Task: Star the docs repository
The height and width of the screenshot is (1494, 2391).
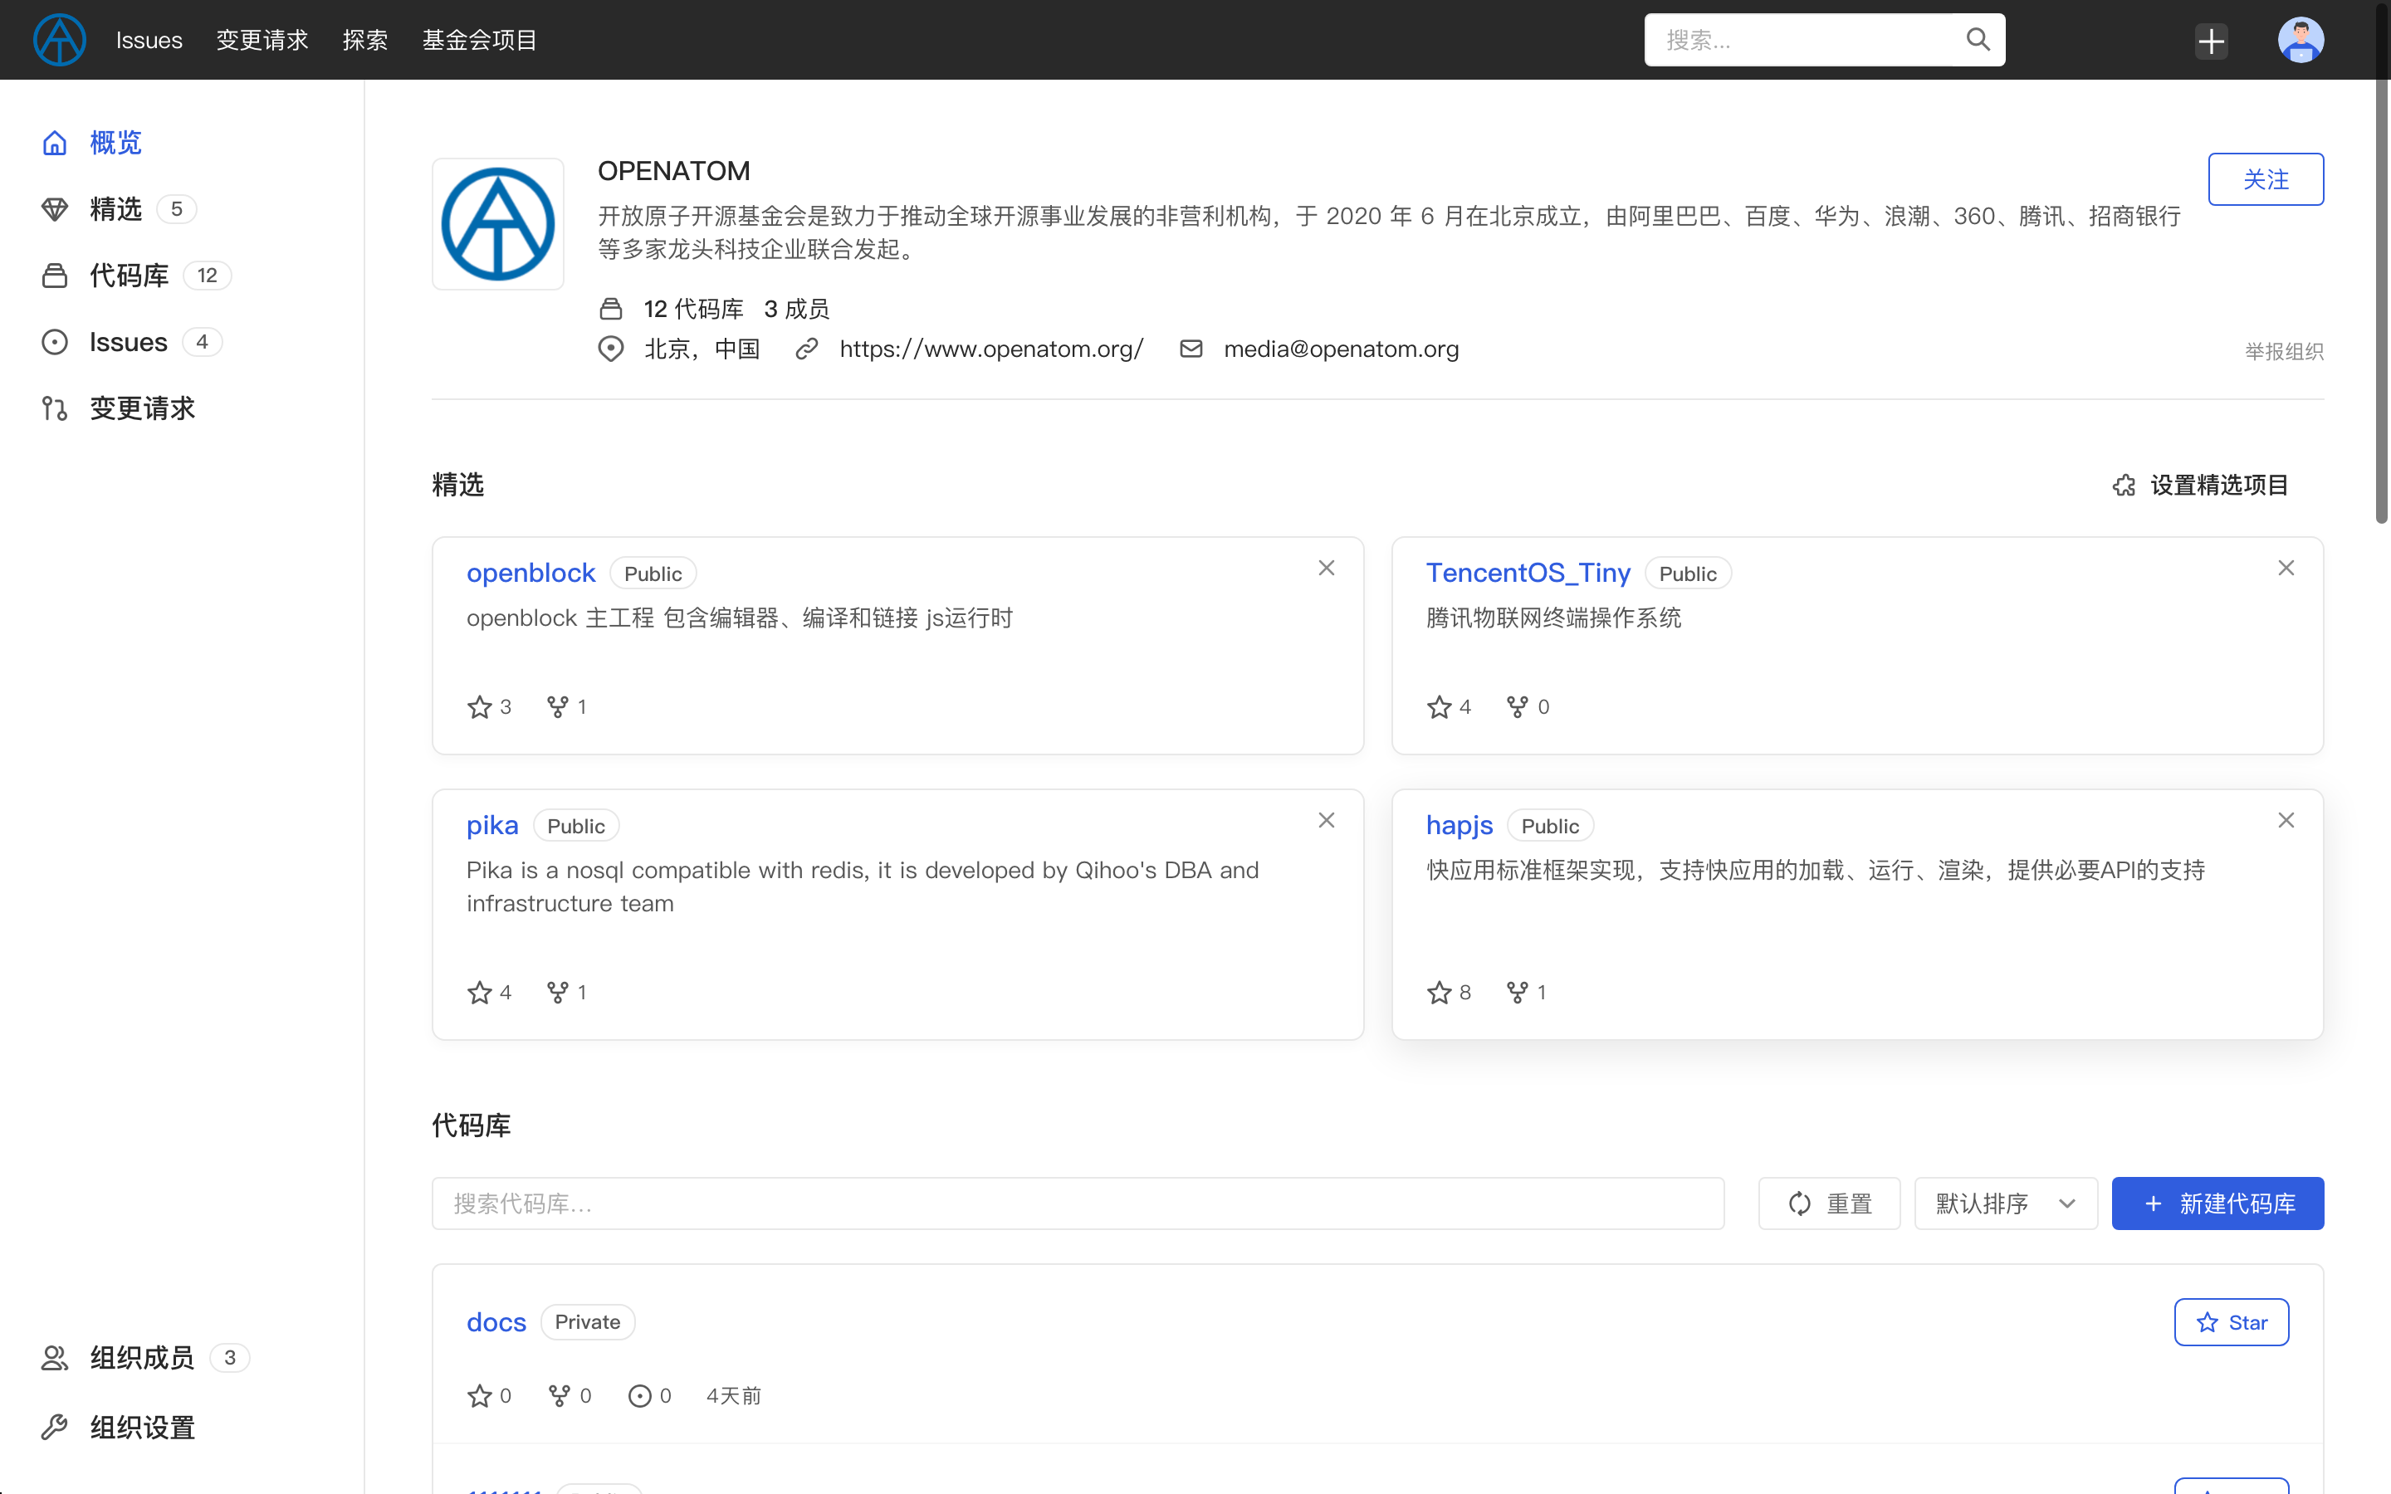Action: coord(2231,1322)
